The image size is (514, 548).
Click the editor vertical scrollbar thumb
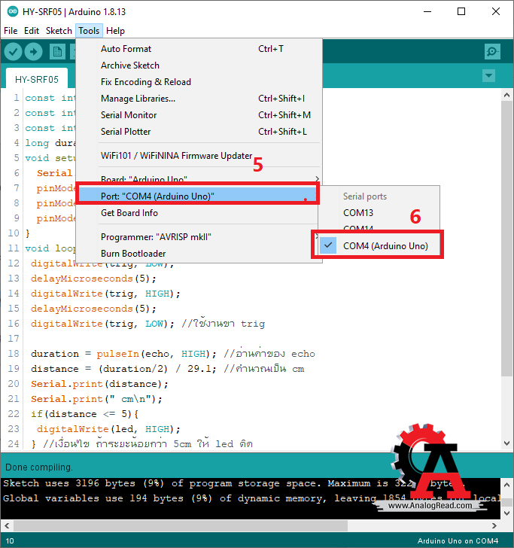[507, 239]
